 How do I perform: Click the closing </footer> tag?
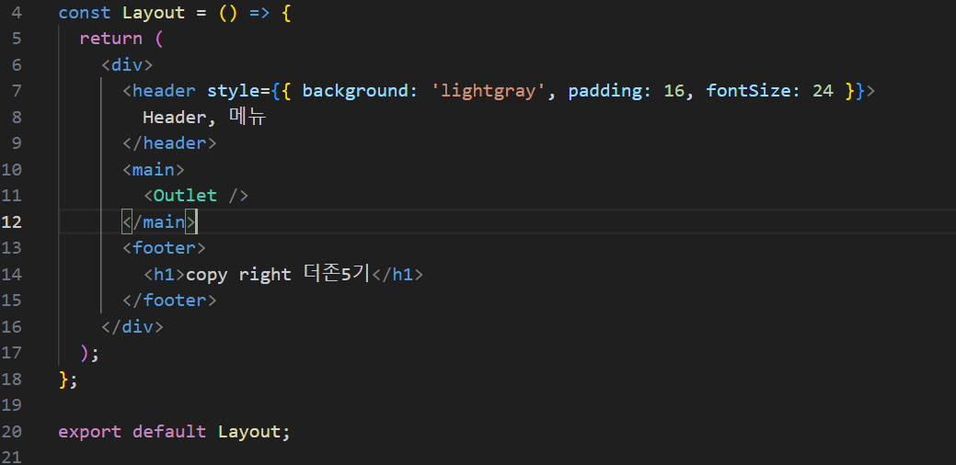(169, 301)
